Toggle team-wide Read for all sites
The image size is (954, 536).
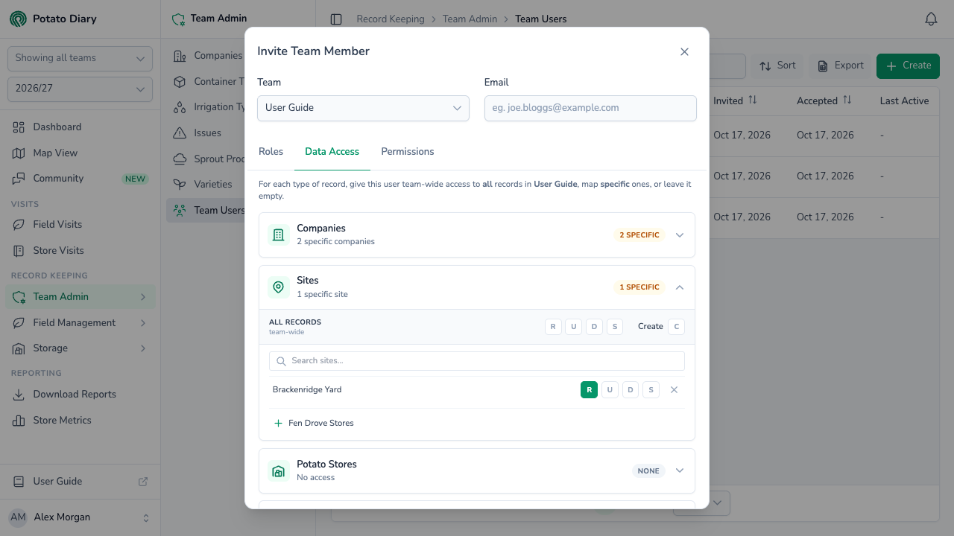pos(553,327)
